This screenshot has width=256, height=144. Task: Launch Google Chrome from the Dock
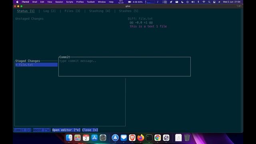point(158,138)
